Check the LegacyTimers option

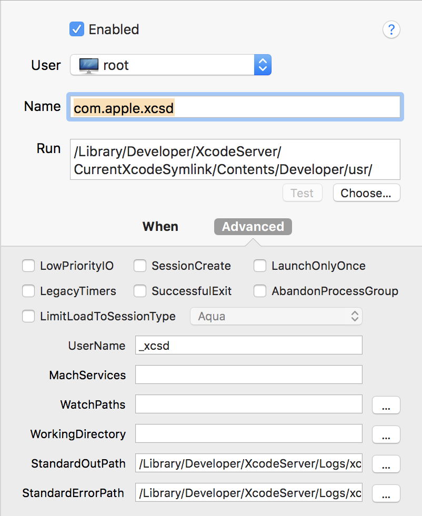(28, 291)
